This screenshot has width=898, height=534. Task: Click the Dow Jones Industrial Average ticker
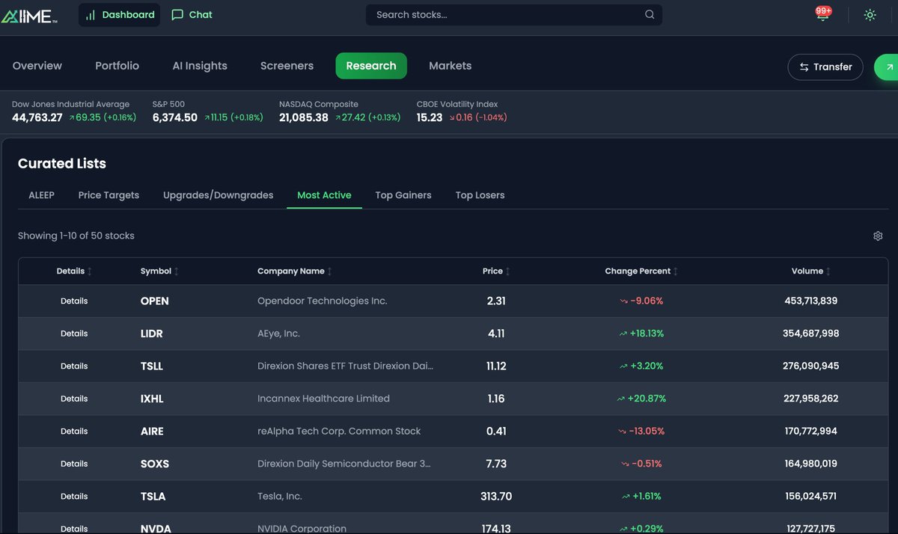pyautogui.click(x=74, y=111)
